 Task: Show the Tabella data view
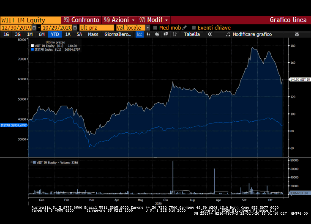click(192, 34)
